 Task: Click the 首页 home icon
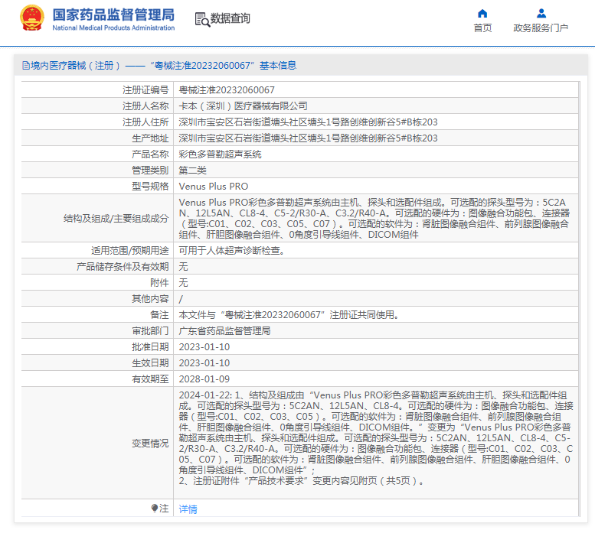[482, 14]
